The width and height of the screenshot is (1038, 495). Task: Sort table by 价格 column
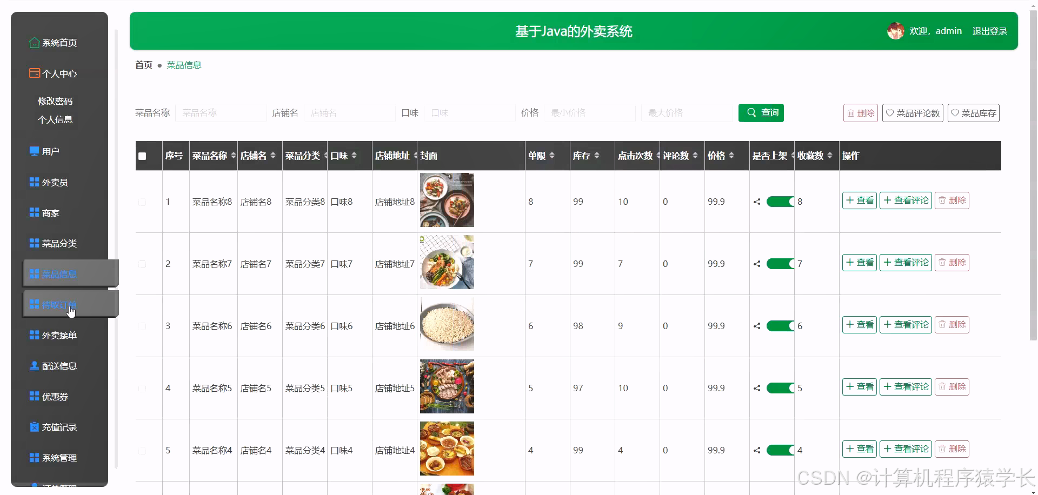point(731,156)
